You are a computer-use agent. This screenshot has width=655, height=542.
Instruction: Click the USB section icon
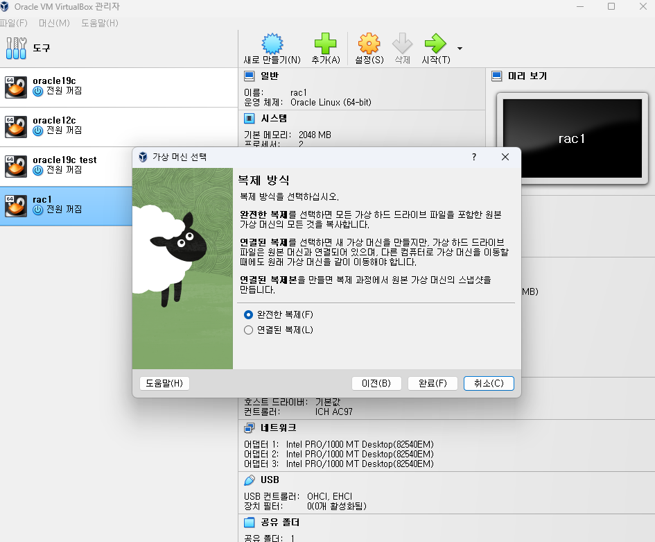tap(250, 480)
